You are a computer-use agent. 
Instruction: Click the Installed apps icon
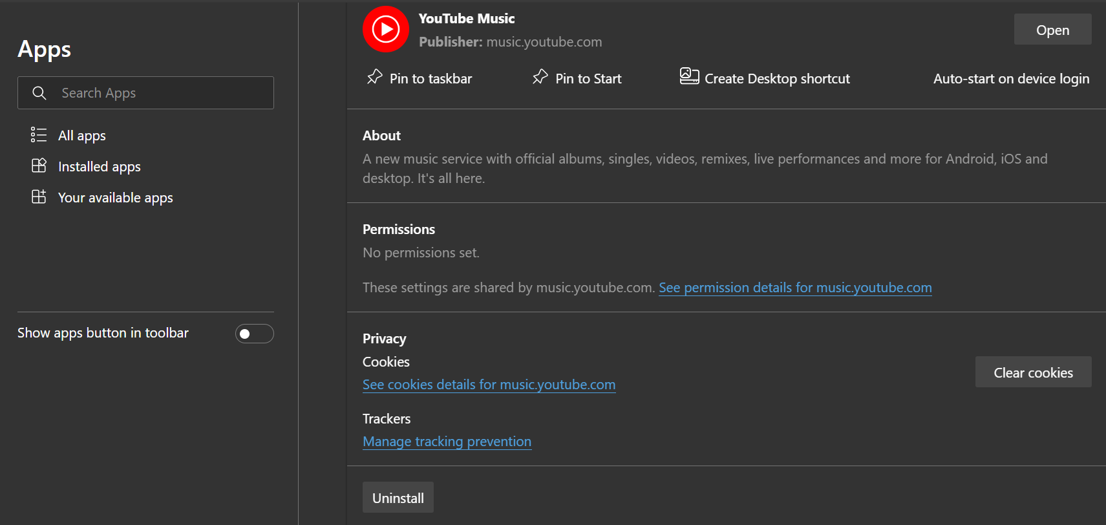39,166
